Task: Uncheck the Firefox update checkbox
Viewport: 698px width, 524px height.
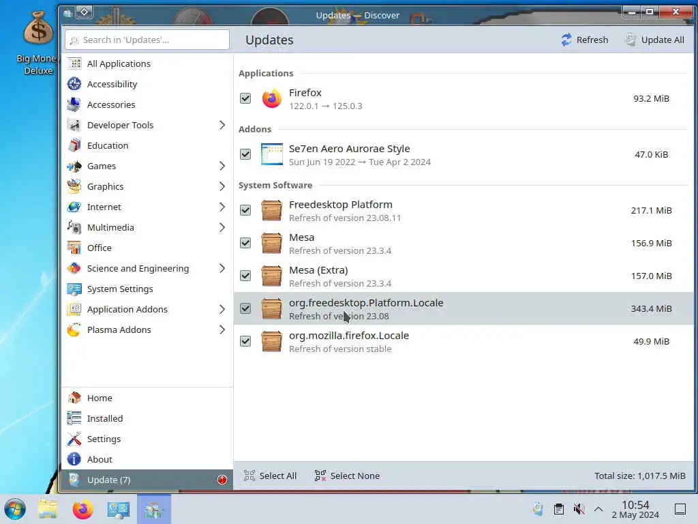Action: pos(245,98)
